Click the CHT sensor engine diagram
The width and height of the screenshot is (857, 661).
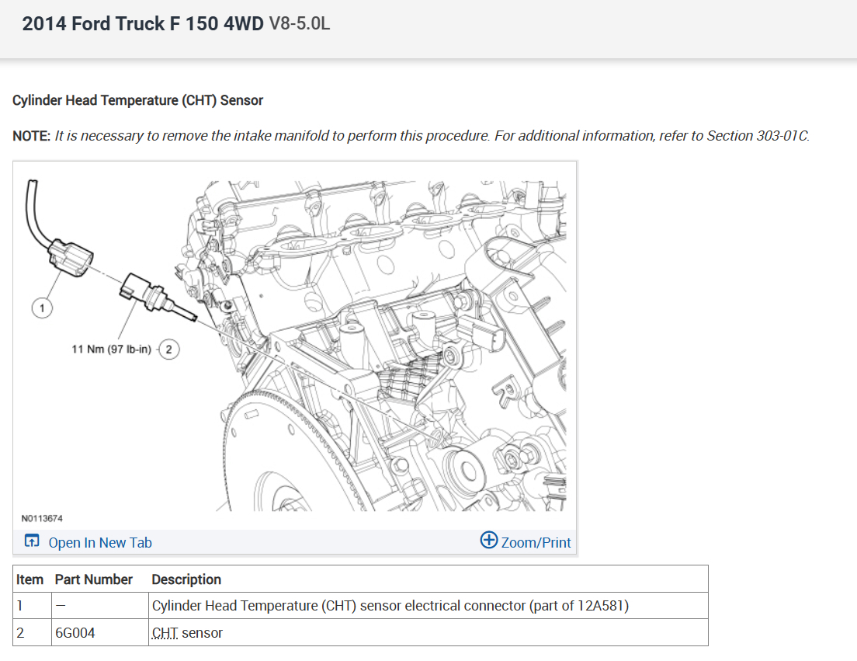point(294,346)
